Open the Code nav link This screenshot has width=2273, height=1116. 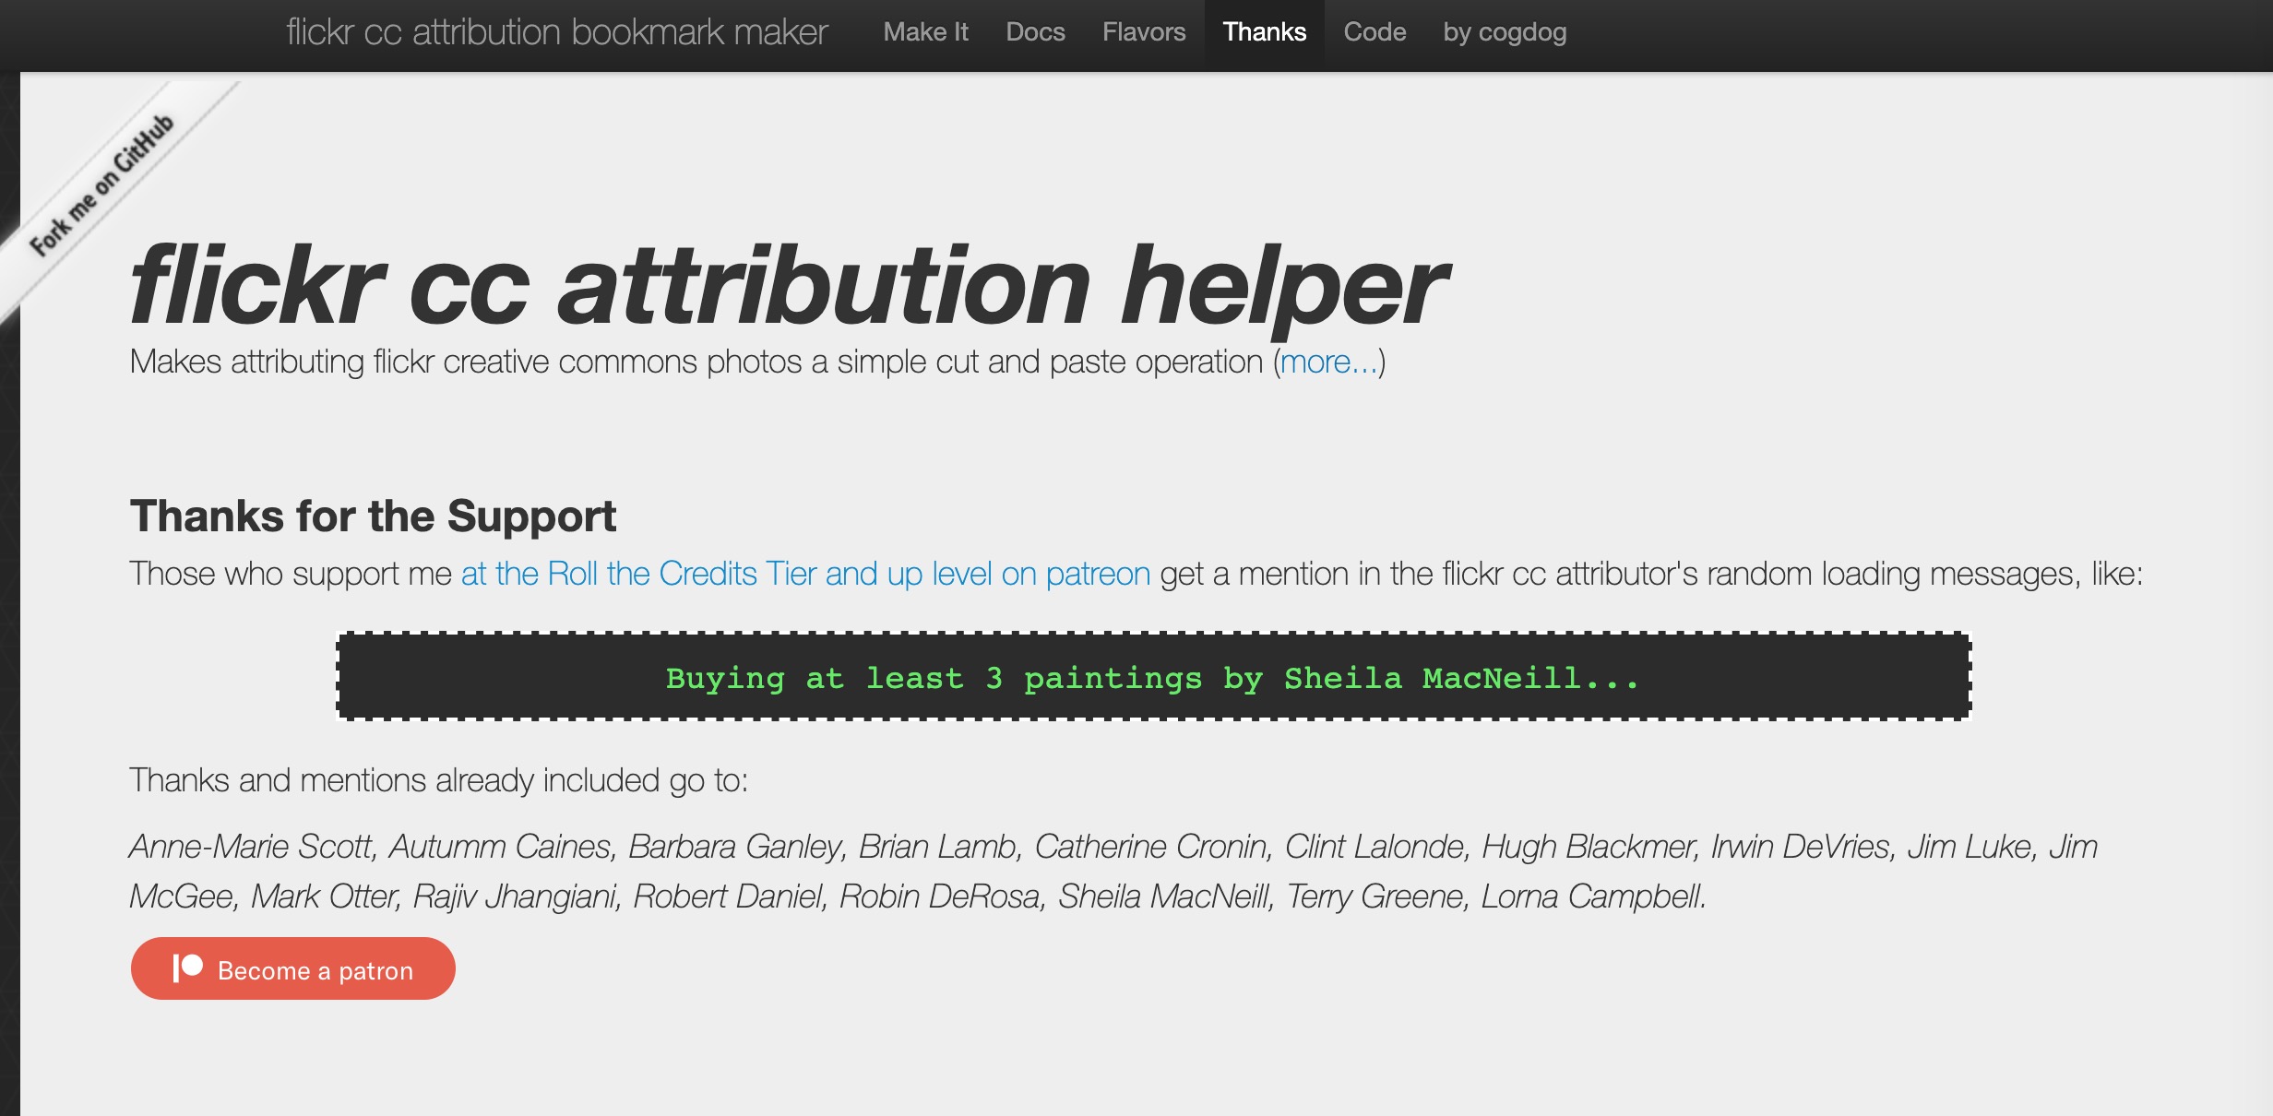1375,32
